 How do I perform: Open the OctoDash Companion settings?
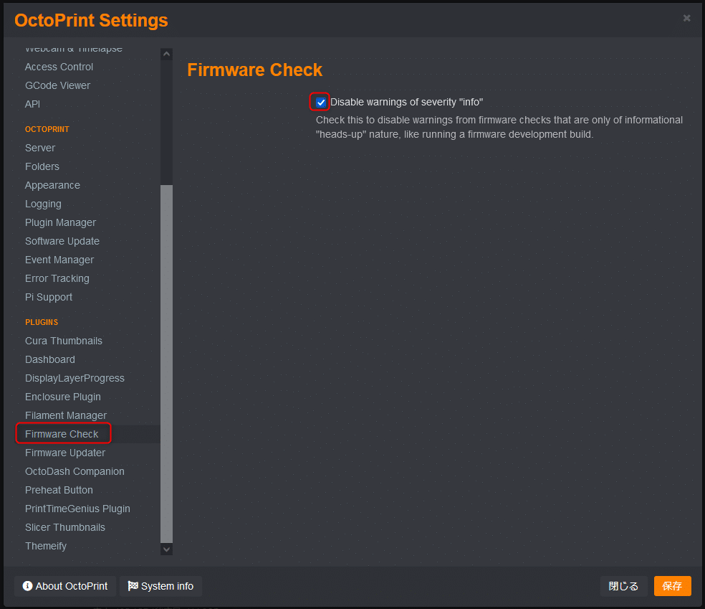coord(75,471)
